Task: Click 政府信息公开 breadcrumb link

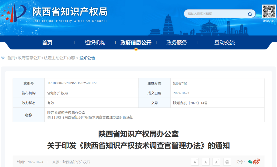Action: point(29,58)
